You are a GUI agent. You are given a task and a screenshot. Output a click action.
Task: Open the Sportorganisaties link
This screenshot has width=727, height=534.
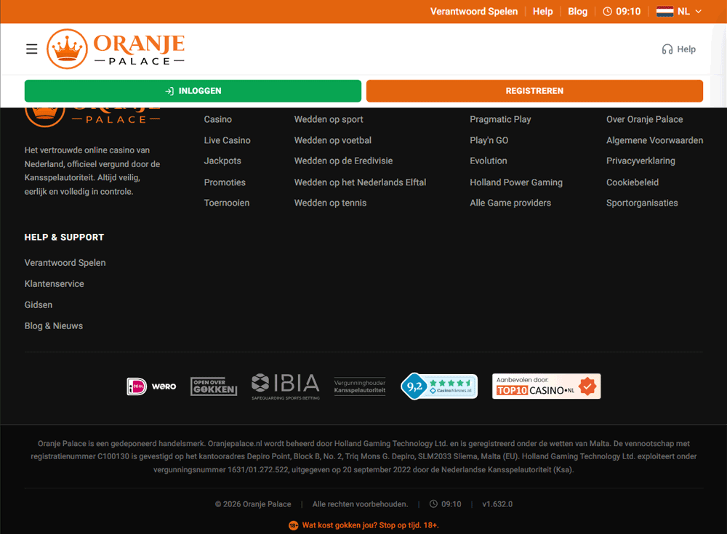642,203
